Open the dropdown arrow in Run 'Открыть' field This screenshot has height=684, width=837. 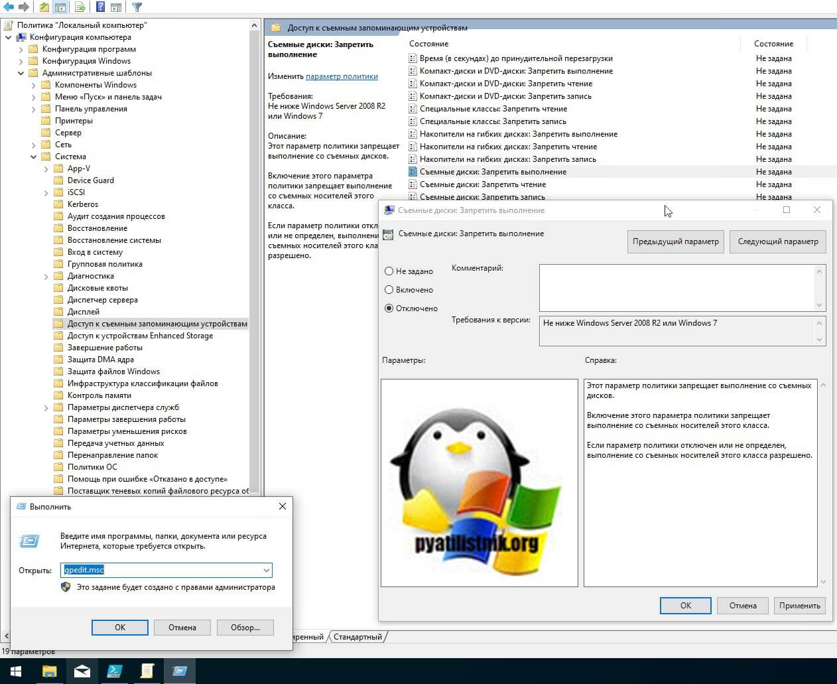(x=266, y=570)
